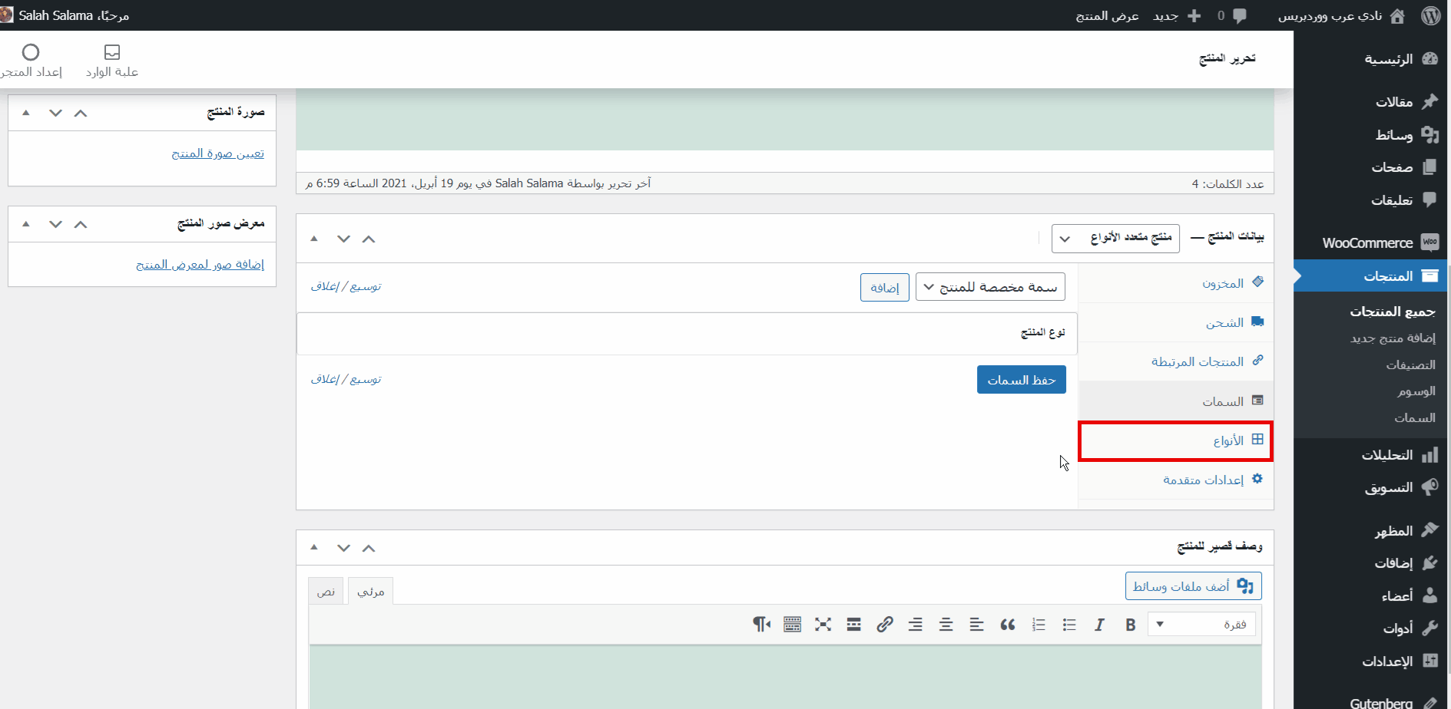Toggle the product gallery panel arrow
Viewport: 1451px width, 709px height.
[26, 224]
